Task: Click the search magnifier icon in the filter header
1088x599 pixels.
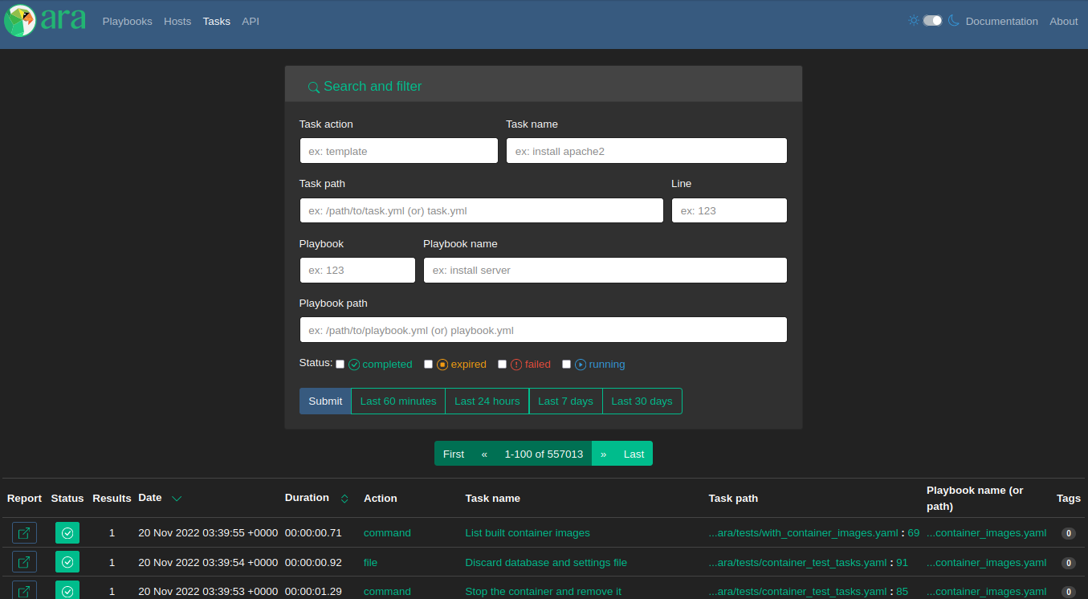Action: click(313, 88)
